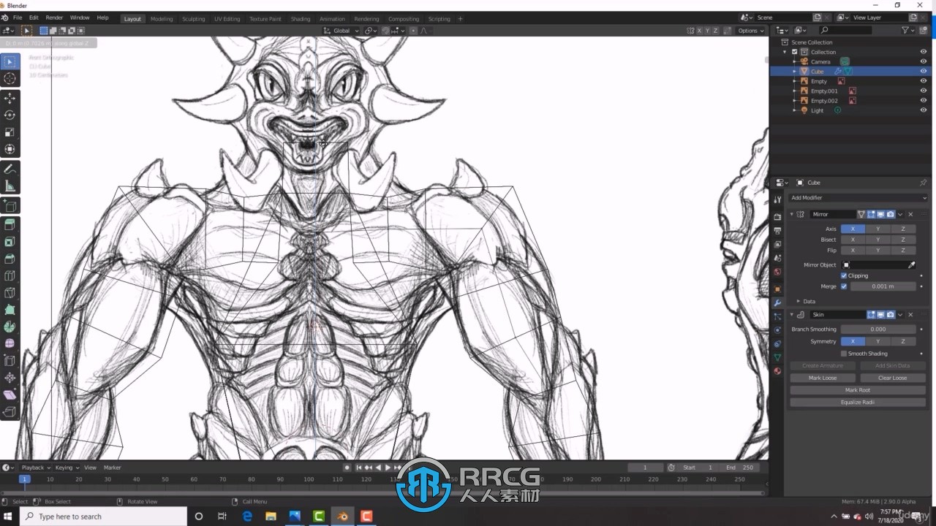
Task: Select the Spin tool
Action: click(x=10, y=327)
